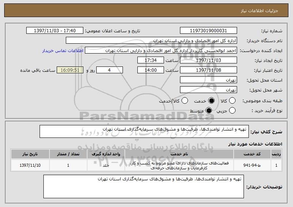Image resolution: width=293 pixels, height=207 pixels.
Task: Click the توضیحات خریدار text area
Action: (x=143, y=186)
